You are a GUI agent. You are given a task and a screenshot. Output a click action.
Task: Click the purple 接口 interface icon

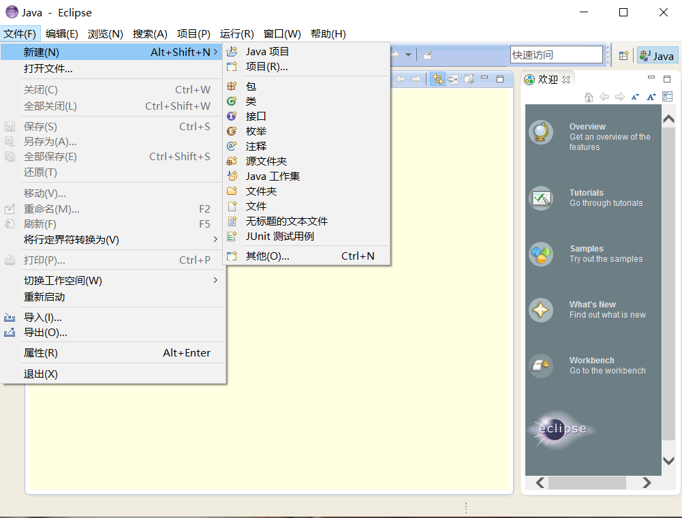(232, 117)
